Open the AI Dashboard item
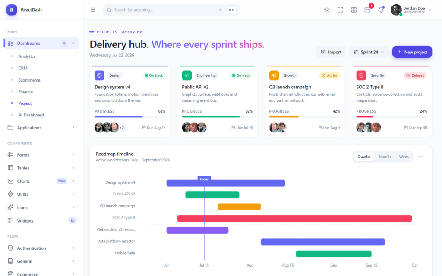The height and width of the screenshot is (276, 442). pyautogui.click(x=31, y=115)
